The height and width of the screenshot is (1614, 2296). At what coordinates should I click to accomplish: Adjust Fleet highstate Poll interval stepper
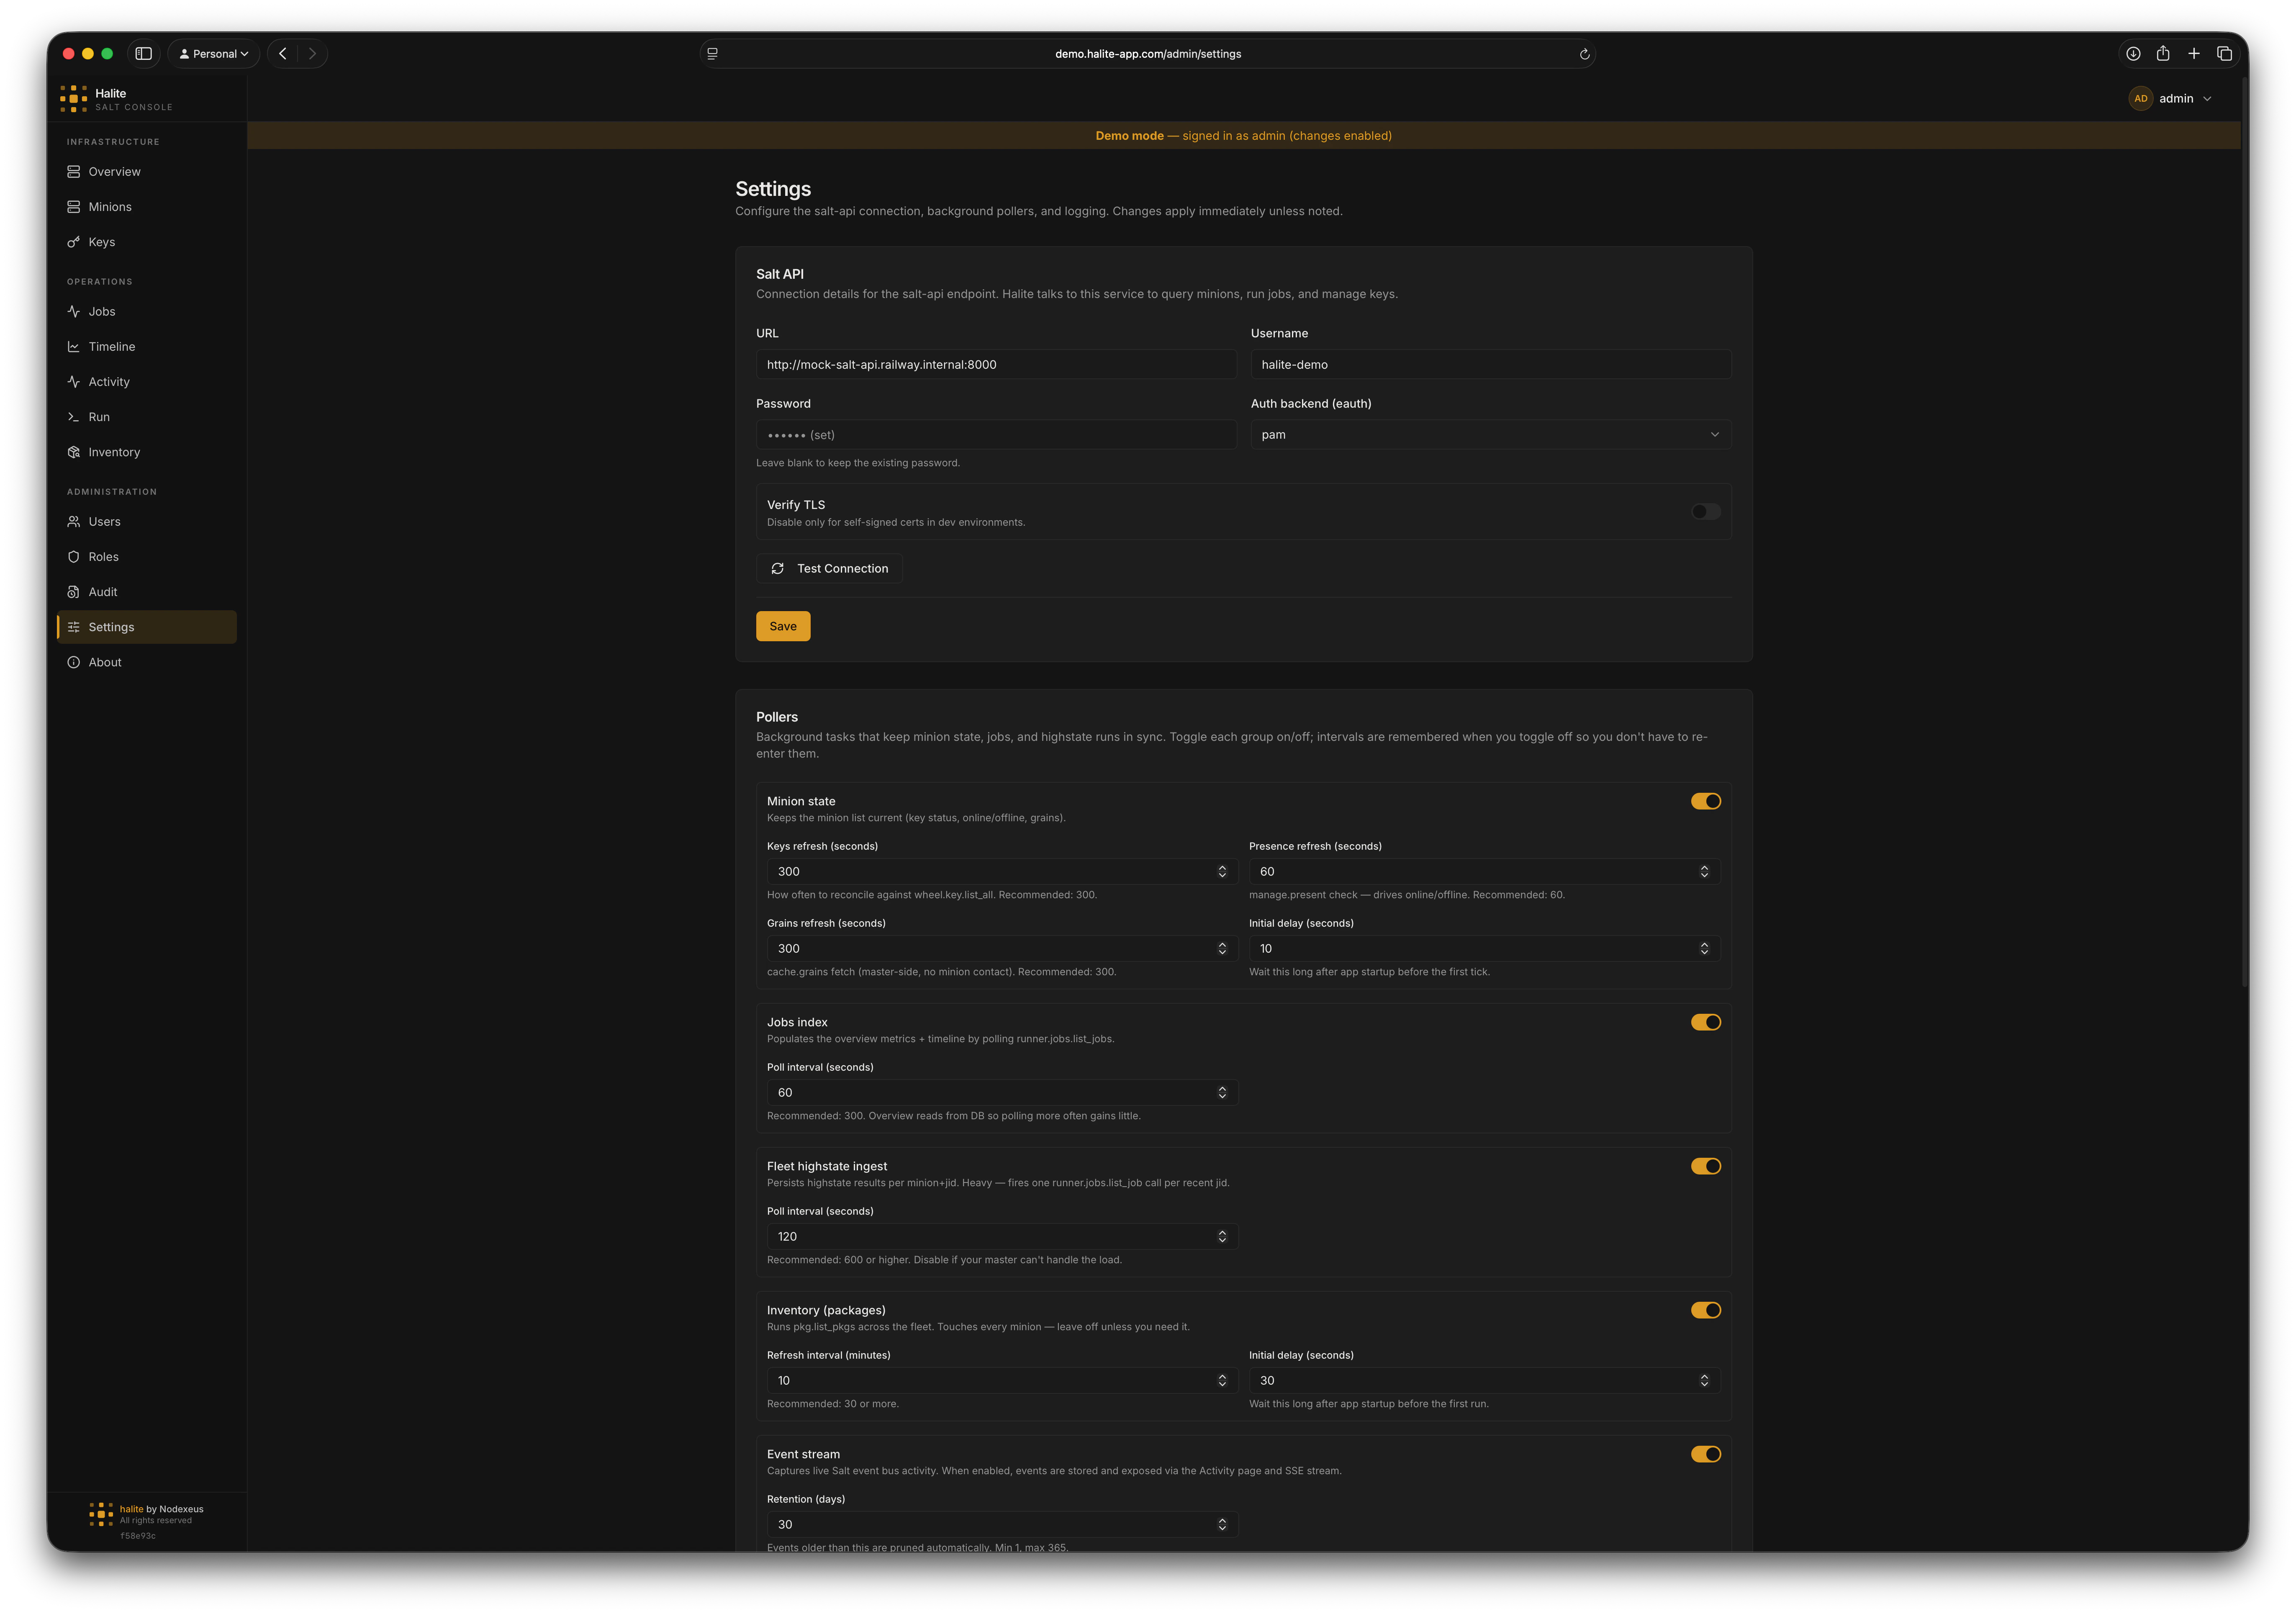coord(1222,1237)
